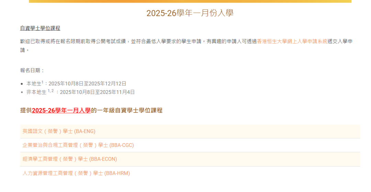The width and height of the screenshot is (371, 192).
Task: Click footnote superscript 1 beside 本地生
Action: tap(43, 82)
